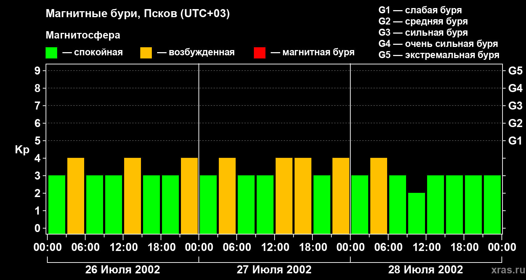Select the G1 label on right axis

point(515,141)
